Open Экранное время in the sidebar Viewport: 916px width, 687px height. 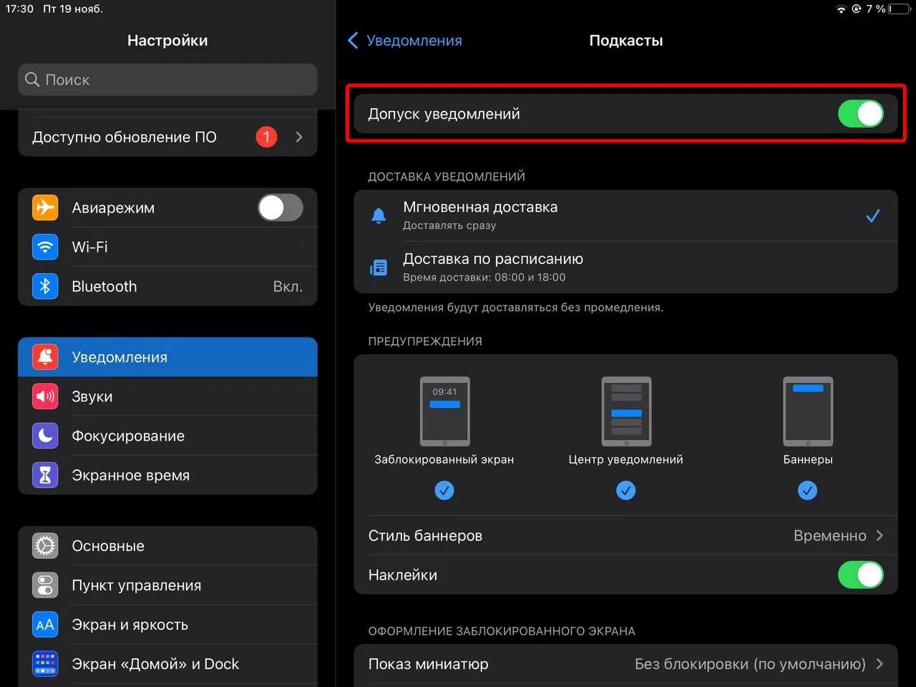tap(167, 475)
